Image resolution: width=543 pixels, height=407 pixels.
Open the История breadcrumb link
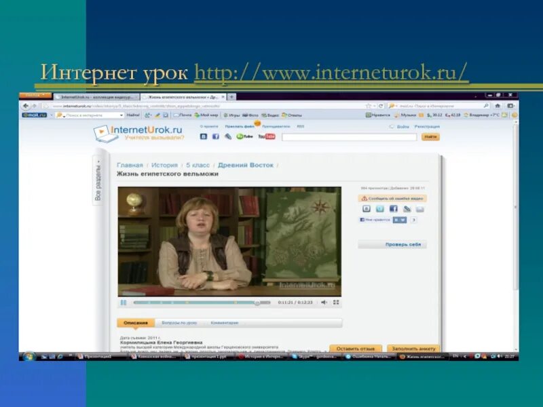(164, 165)
